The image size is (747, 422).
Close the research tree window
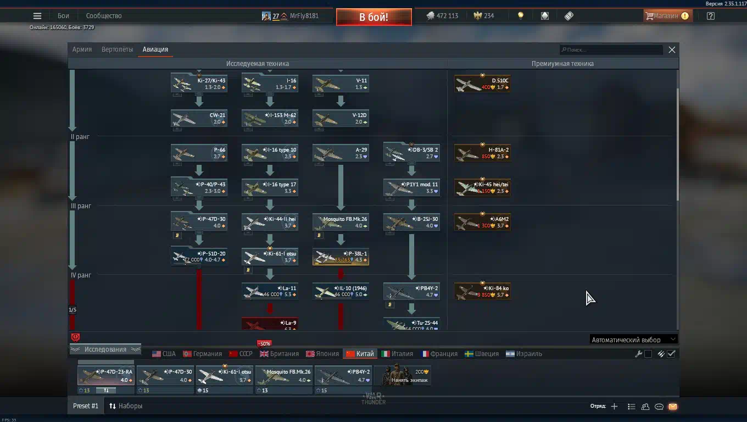coord(672,49)
